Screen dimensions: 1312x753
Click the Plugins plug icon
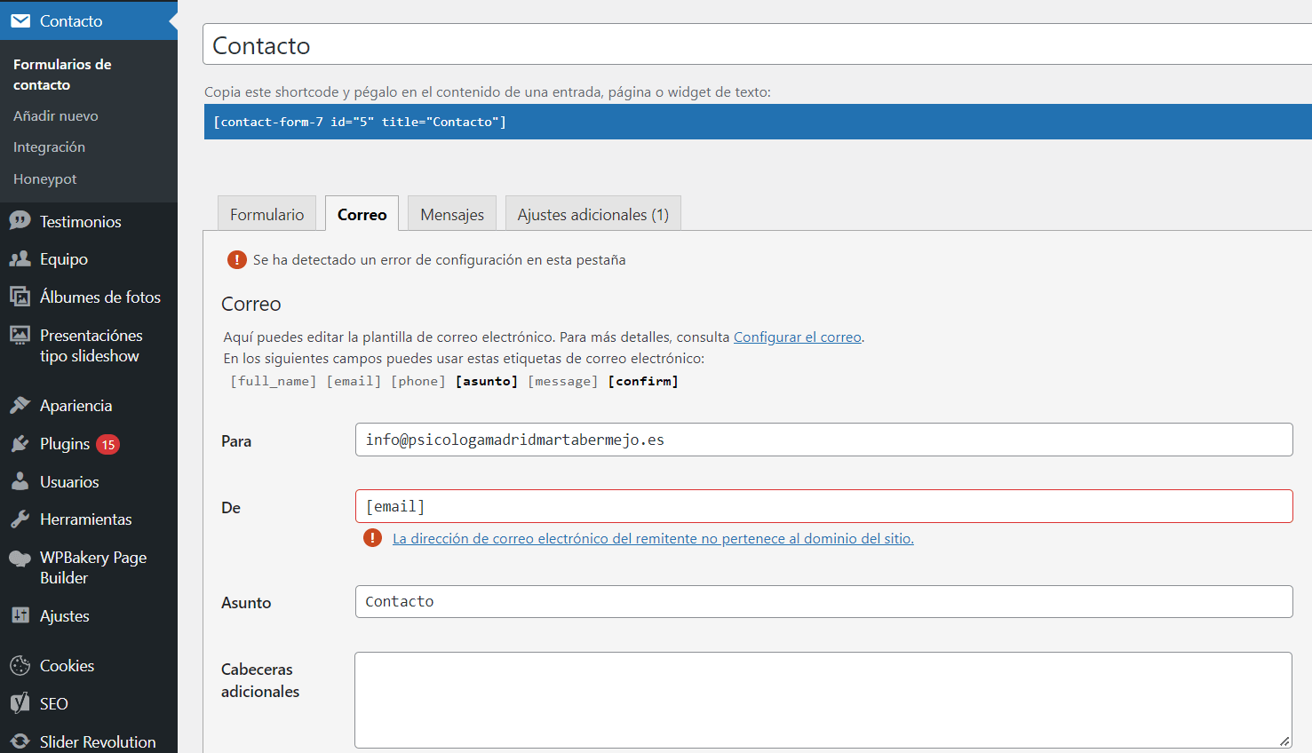point(20,443)
